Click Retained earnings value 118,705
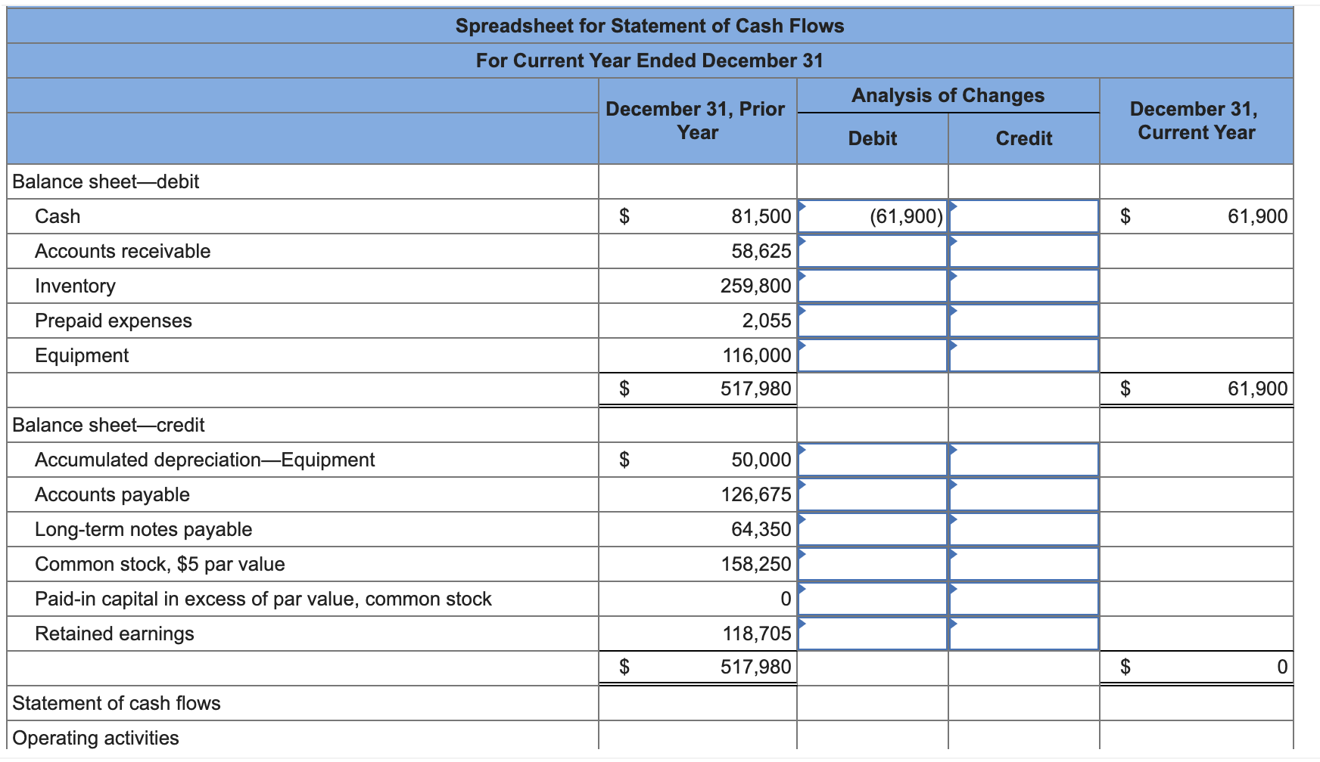 (x=756, y=633)
